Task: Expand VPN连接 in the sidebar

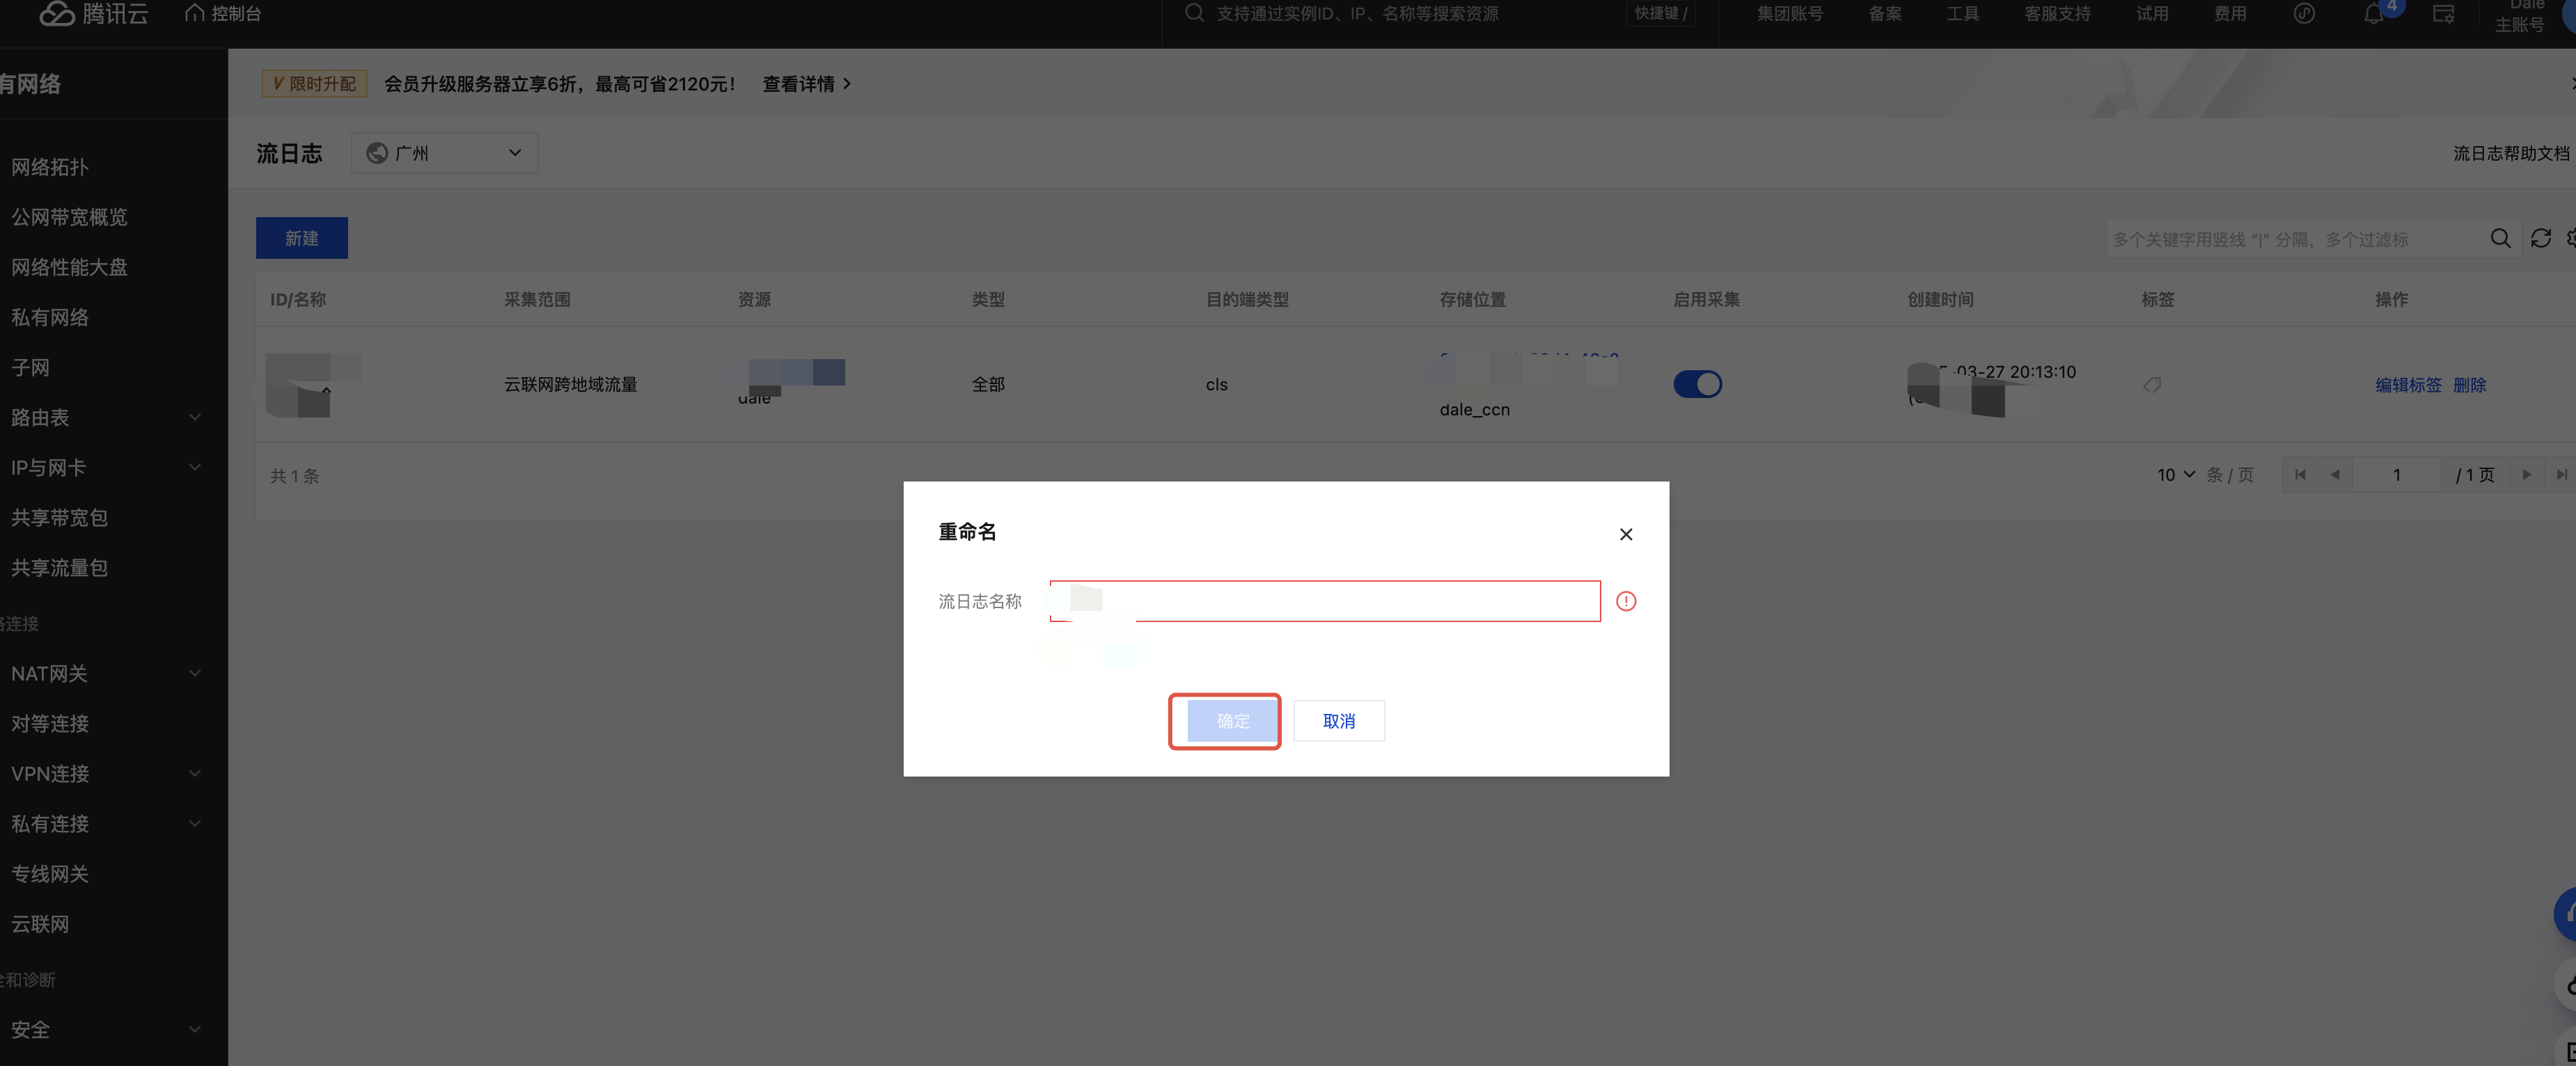Action: point(195,773)
